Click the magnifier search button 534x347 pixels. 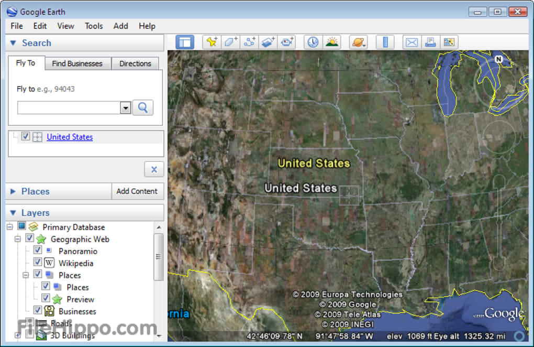143,107
